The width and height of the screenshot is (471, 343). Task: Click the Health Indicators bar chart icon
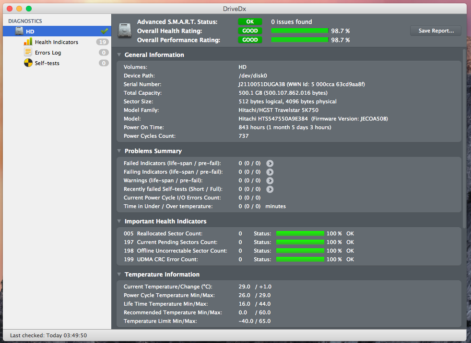coord(28,42)
